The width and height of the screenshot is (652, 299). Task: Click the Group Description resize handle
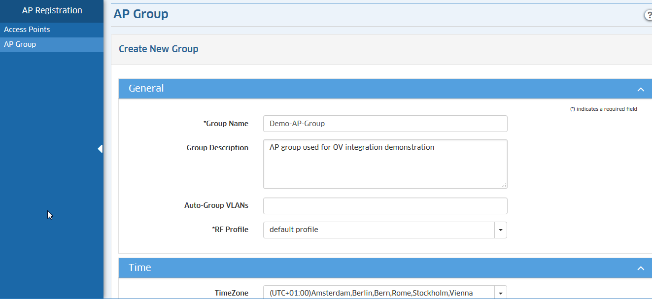point(504,185)
